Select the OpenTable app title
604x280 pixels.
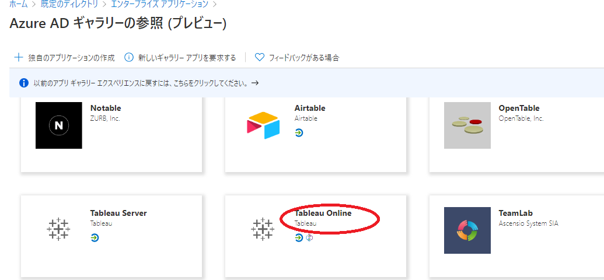519,108
